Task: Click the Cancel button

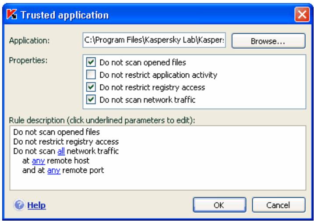Action: [279, 205]
